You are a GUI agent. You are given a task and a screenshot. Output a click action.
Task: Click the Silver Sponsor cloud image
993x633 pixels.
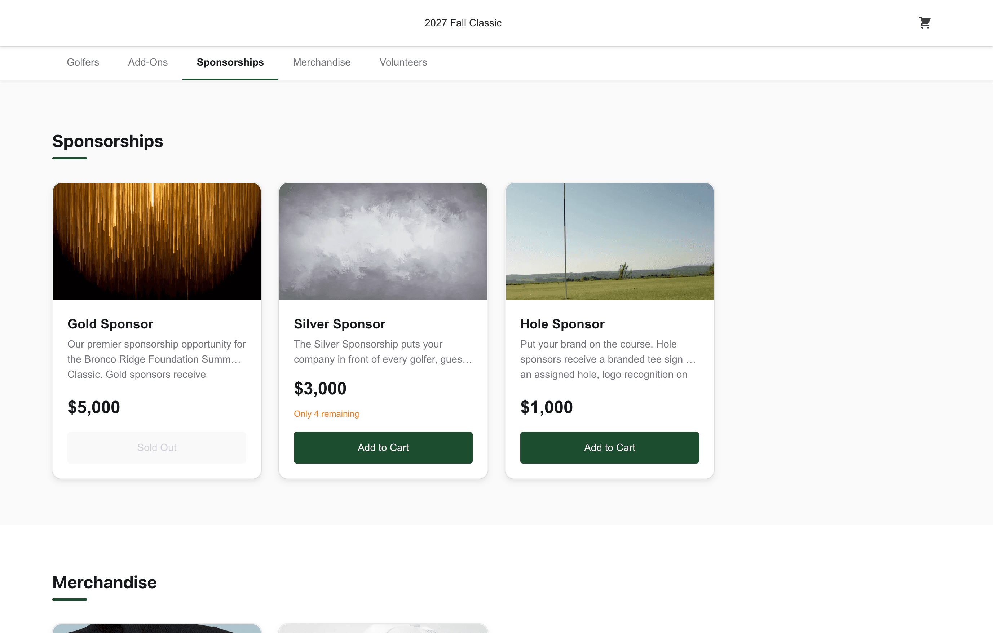[x=383, y=241]
